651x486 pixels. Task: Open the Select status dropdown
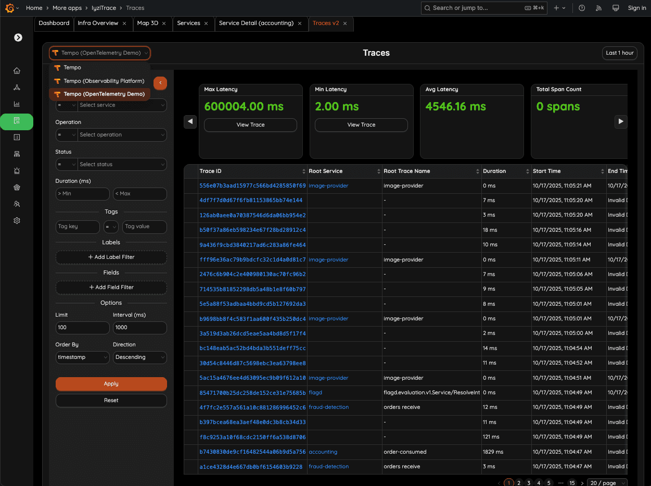(x=122, y=164)
